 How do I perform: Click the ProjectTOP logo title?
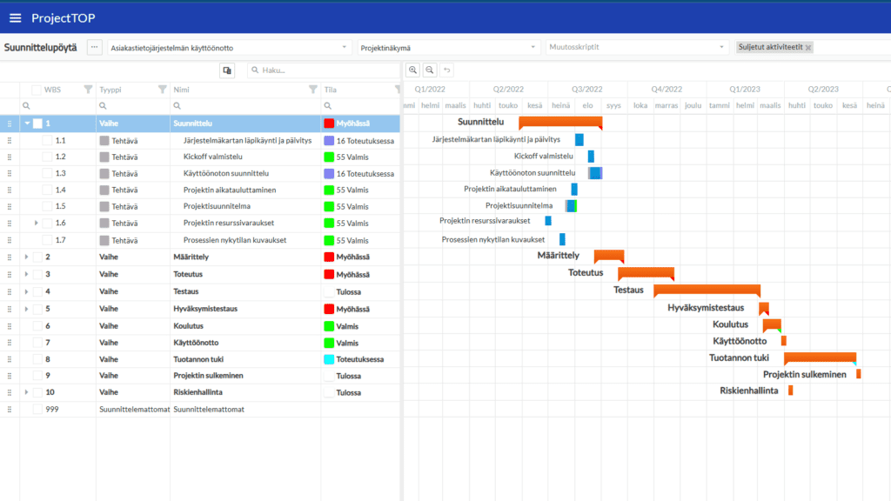[x=63, y=18]
